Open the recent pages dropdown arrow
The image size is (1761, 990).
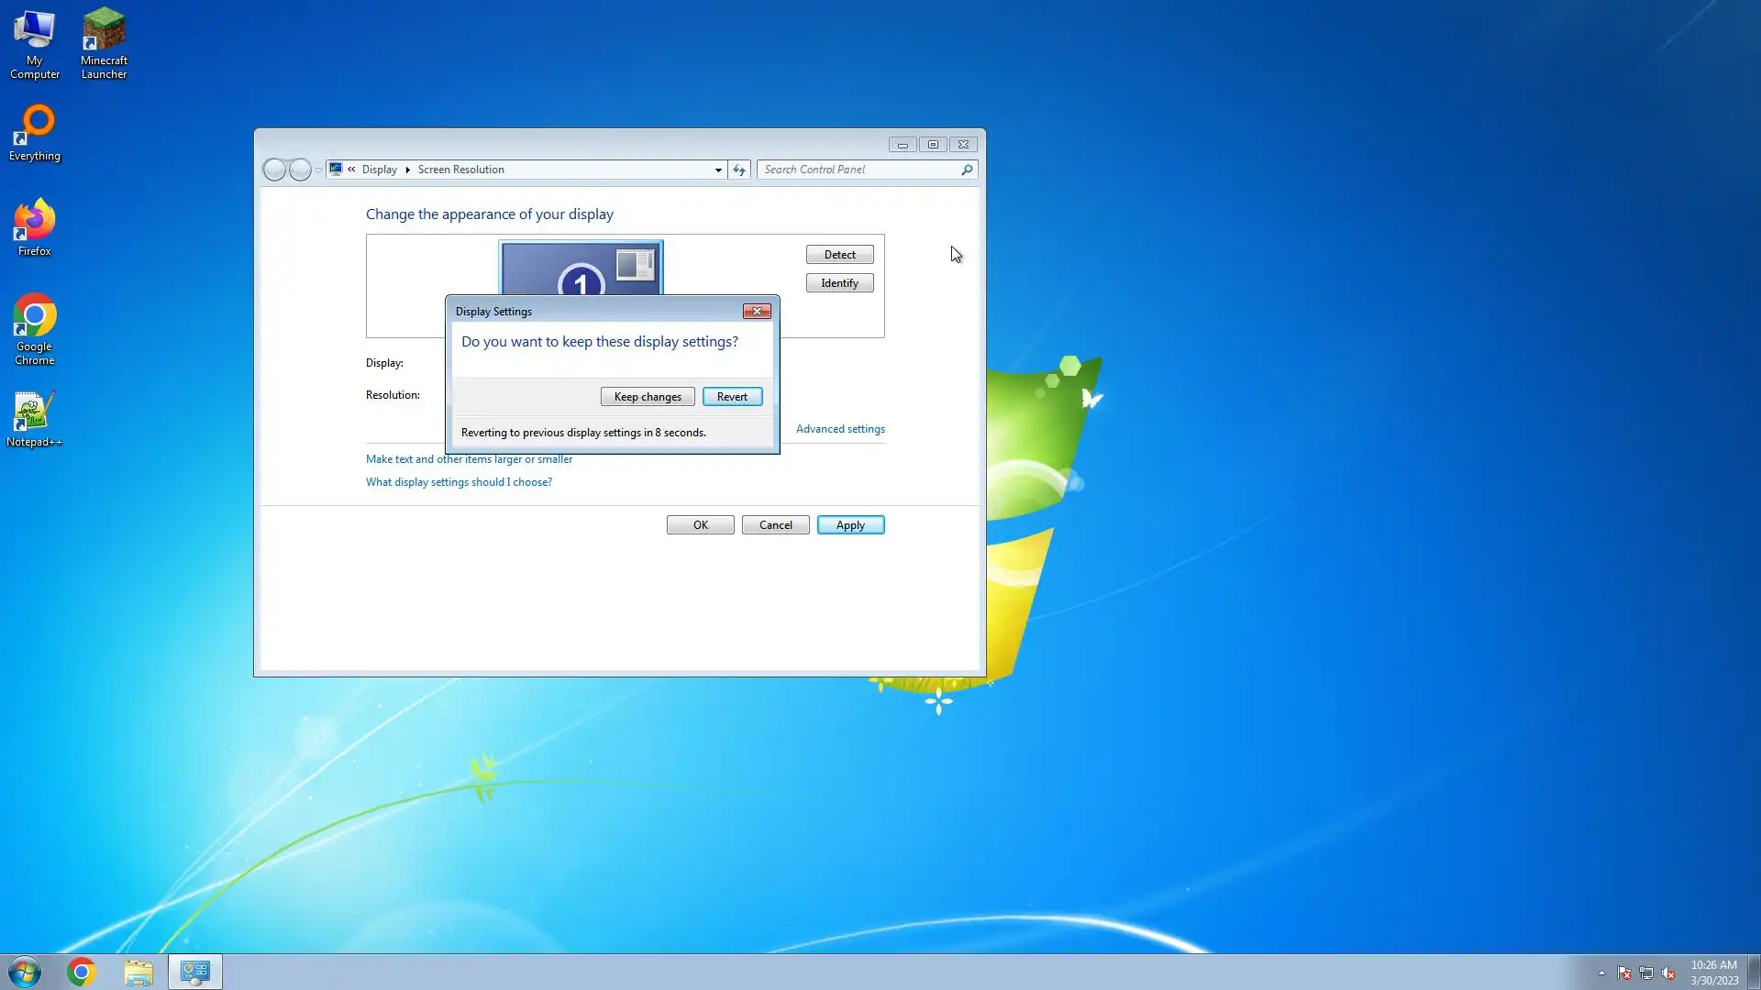pos(318,170)
